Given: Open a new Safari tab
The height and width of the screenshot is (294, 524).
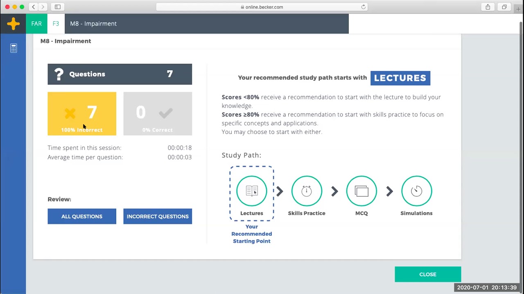Looking at the screenshot, I should tap(518, 9).
